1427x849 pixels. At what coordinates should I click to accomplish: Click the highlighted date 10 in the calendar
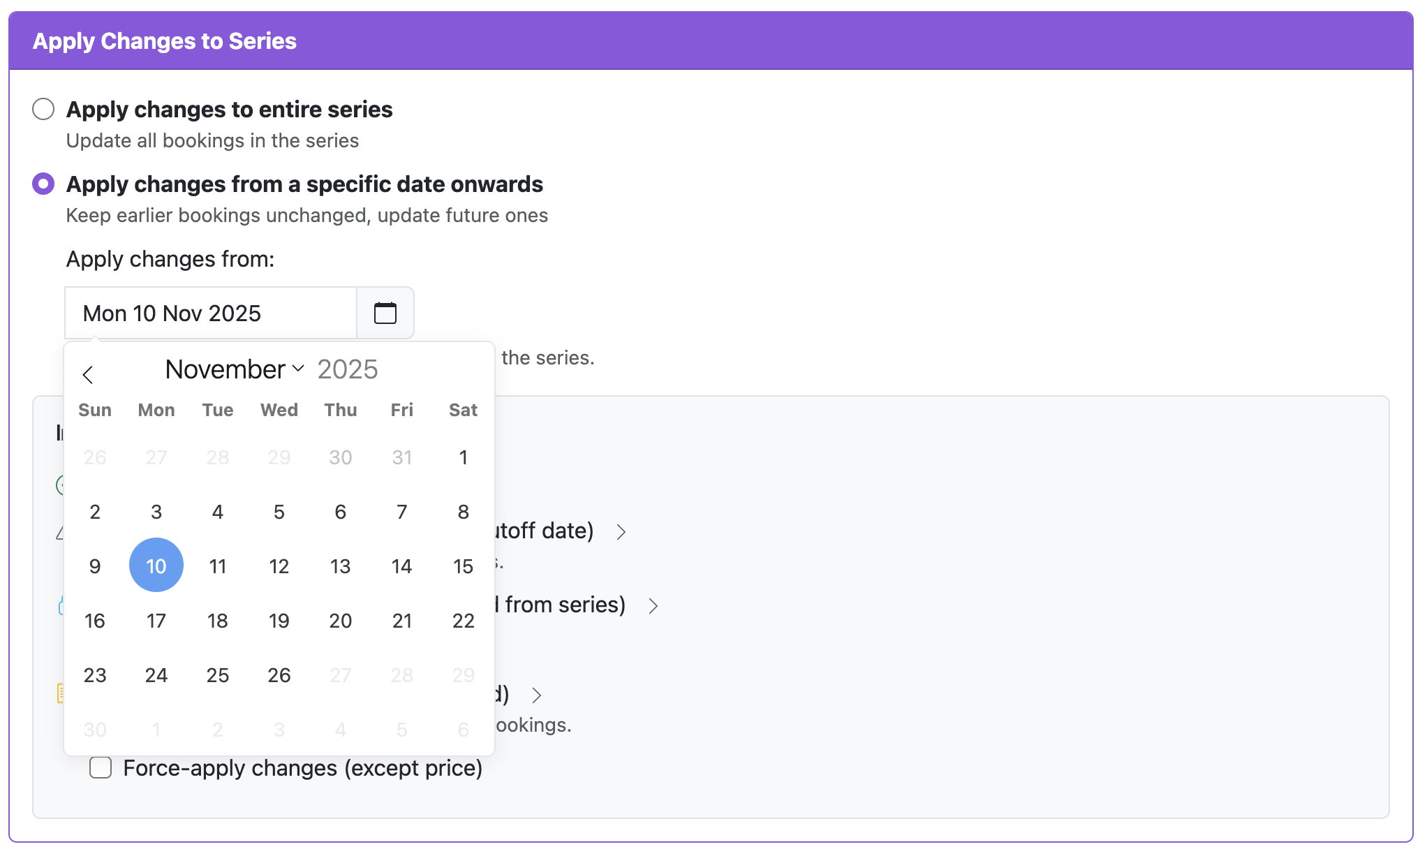156,566
